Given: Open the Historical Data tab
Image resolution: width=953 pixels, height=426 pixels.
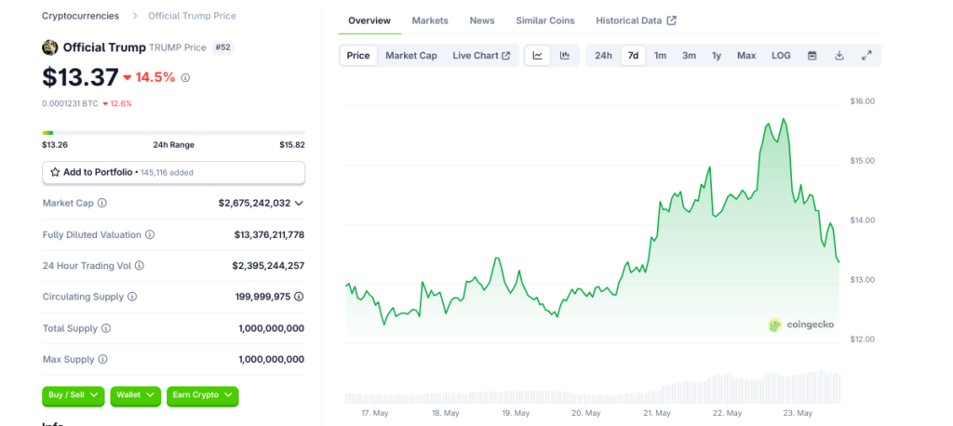Looking at the screenshot, I should click(x=636, y=20).
